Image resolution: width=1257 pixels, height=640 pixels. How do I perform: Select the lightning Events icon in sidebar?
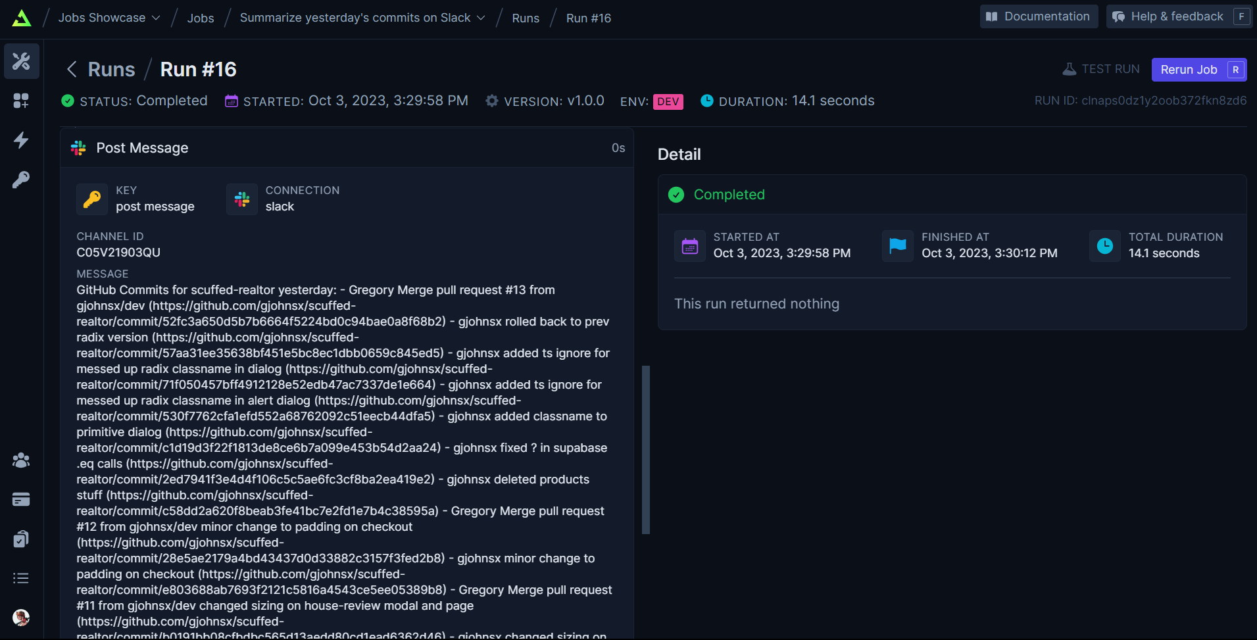21,140
